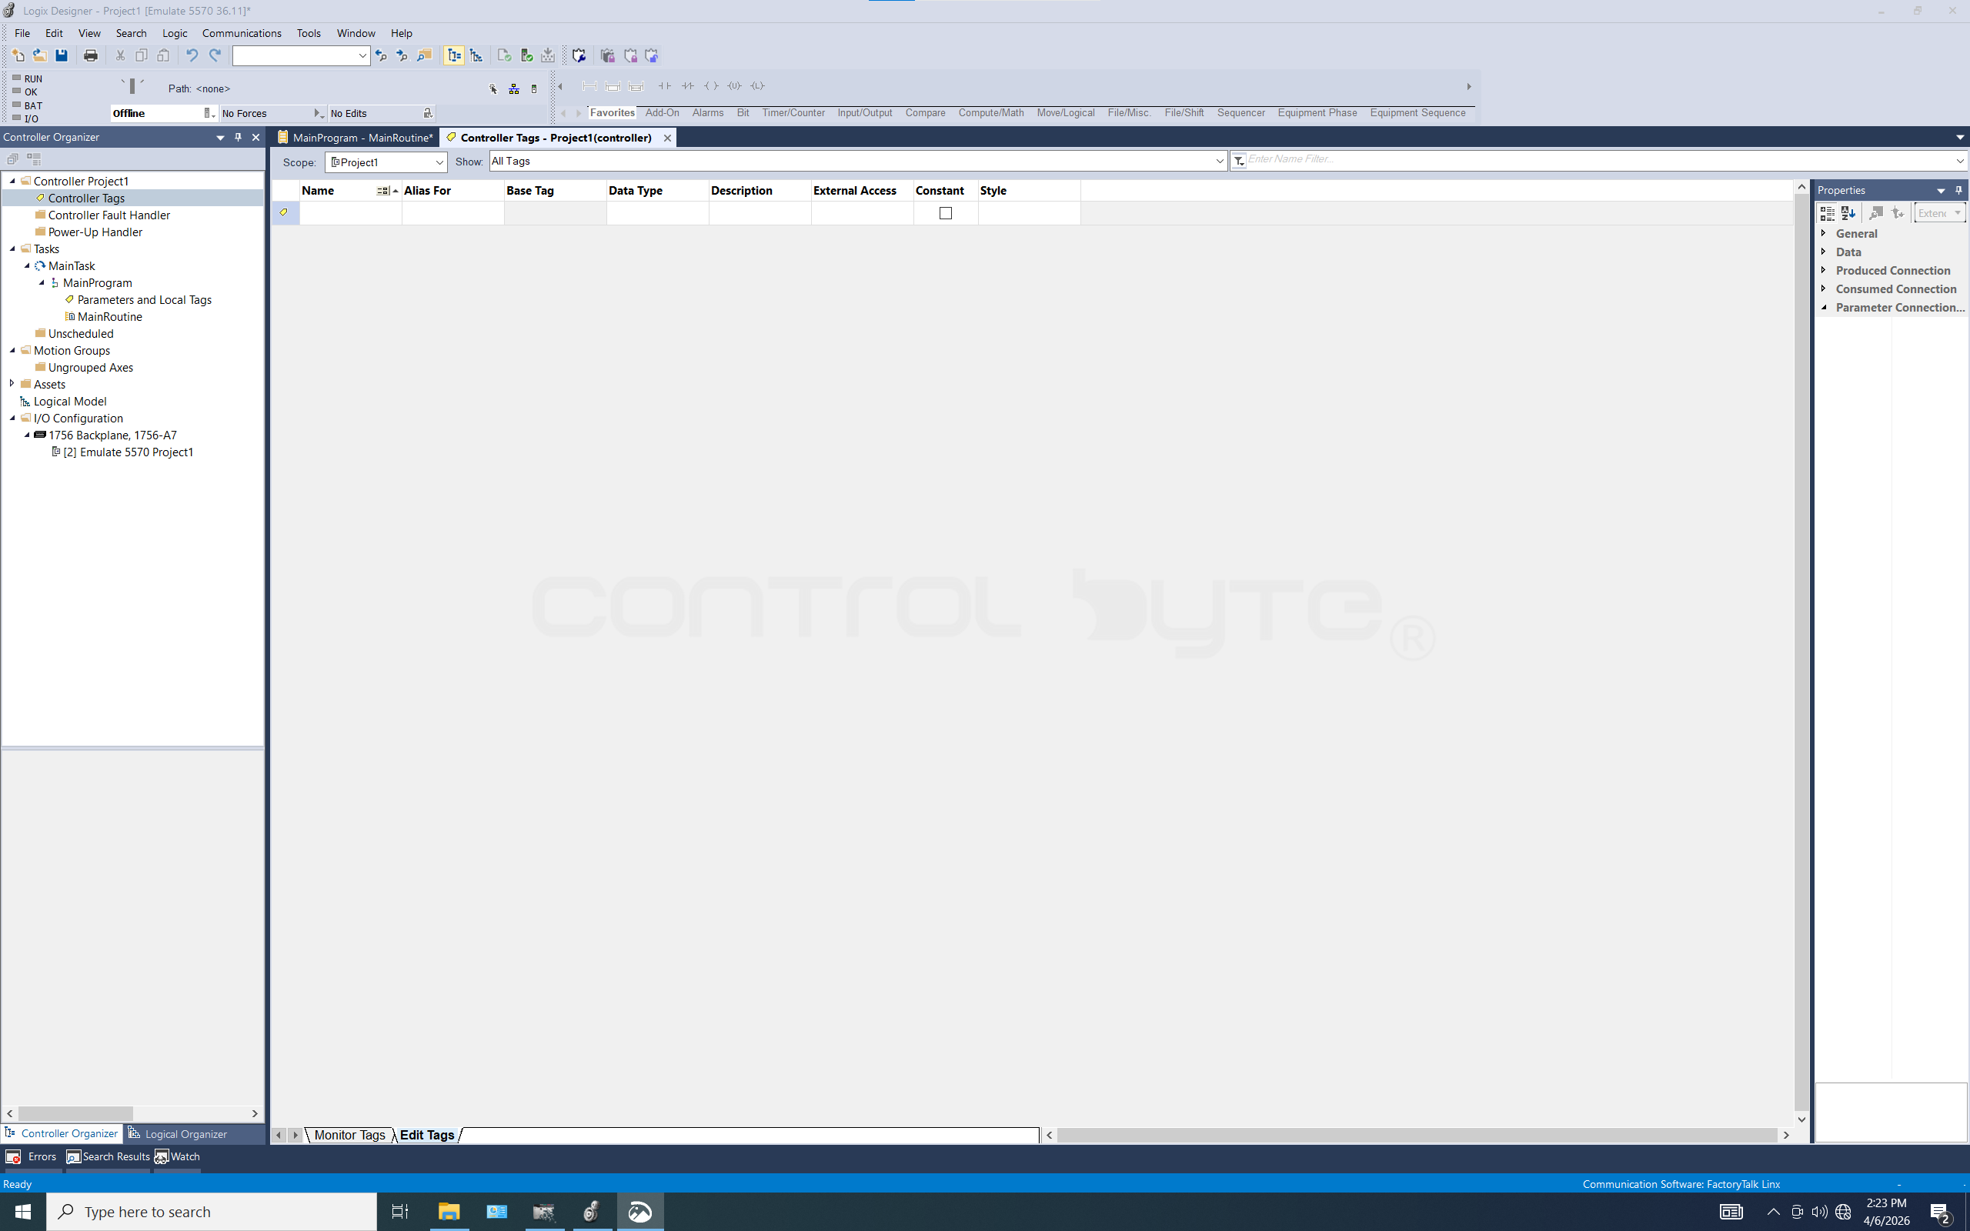Click the Find Previous search icon
This screenshot has width=1970, height=1231.
tap(380, 55)
